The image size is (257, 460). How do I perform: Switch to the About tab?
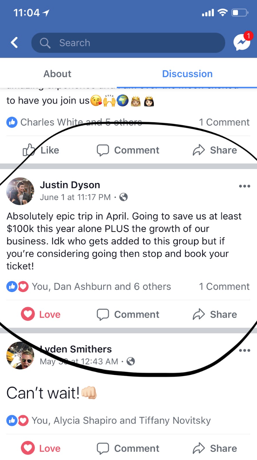point(57,74)
